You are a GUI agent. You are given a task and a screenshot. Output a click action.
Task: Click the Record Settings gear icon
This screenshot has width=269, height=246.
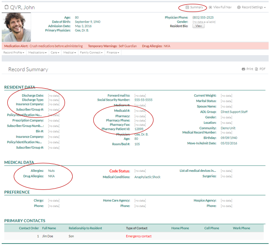239,7
